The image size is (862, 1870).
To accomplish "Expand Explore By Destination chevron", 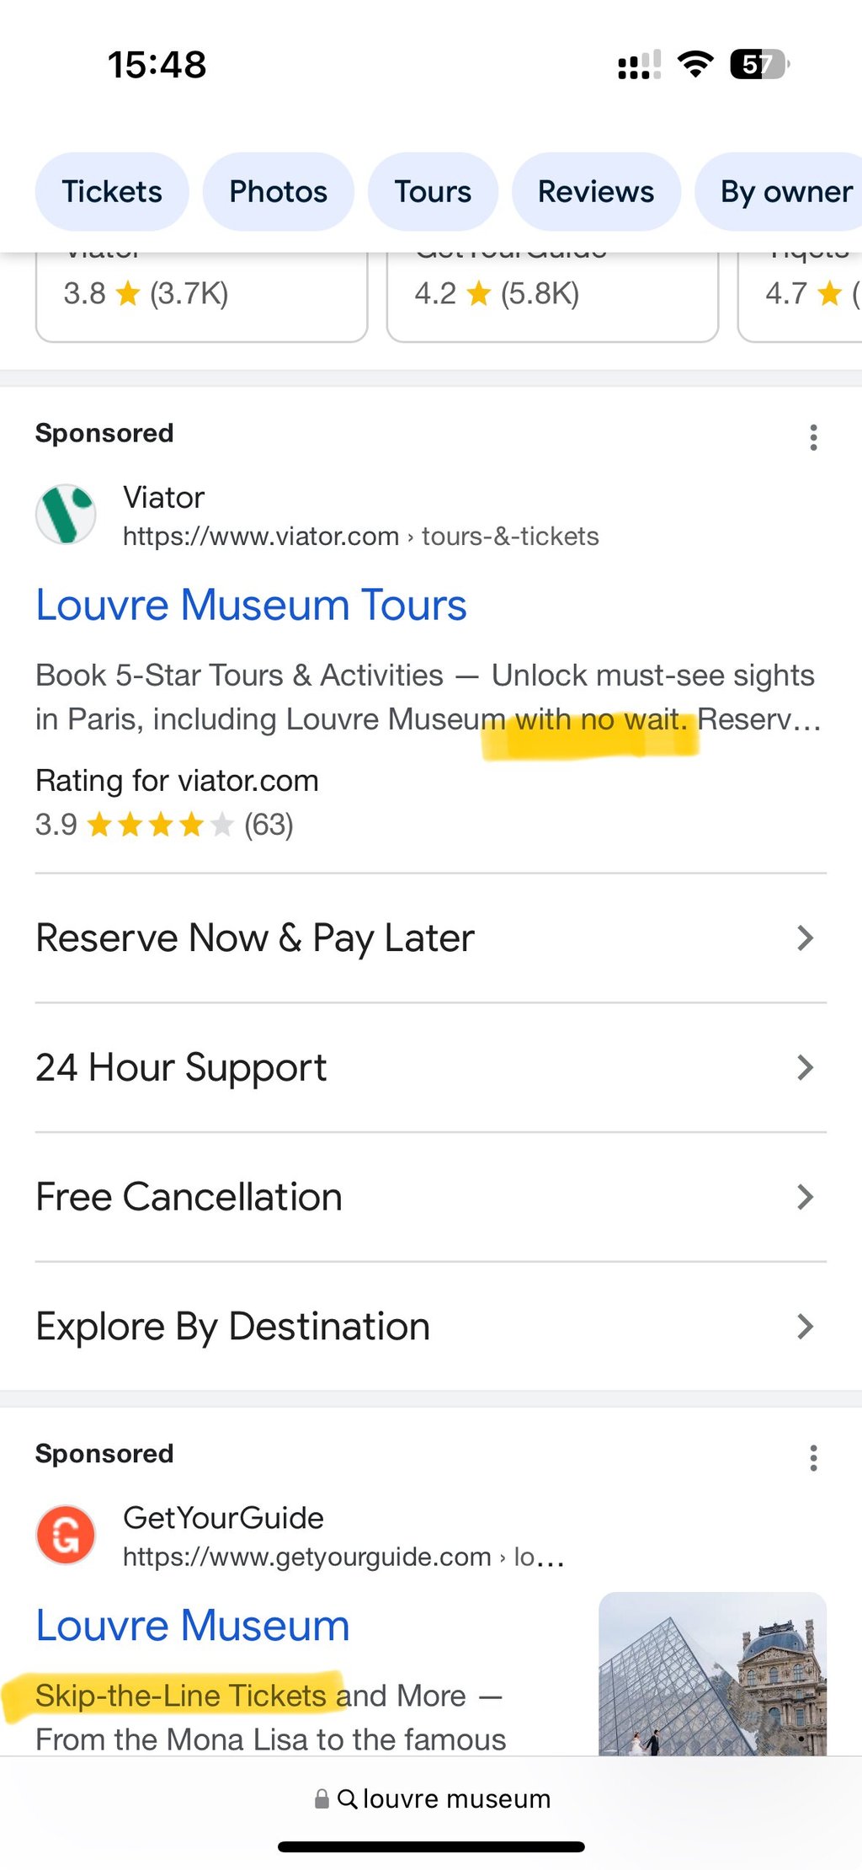I will coord(805,1327).
